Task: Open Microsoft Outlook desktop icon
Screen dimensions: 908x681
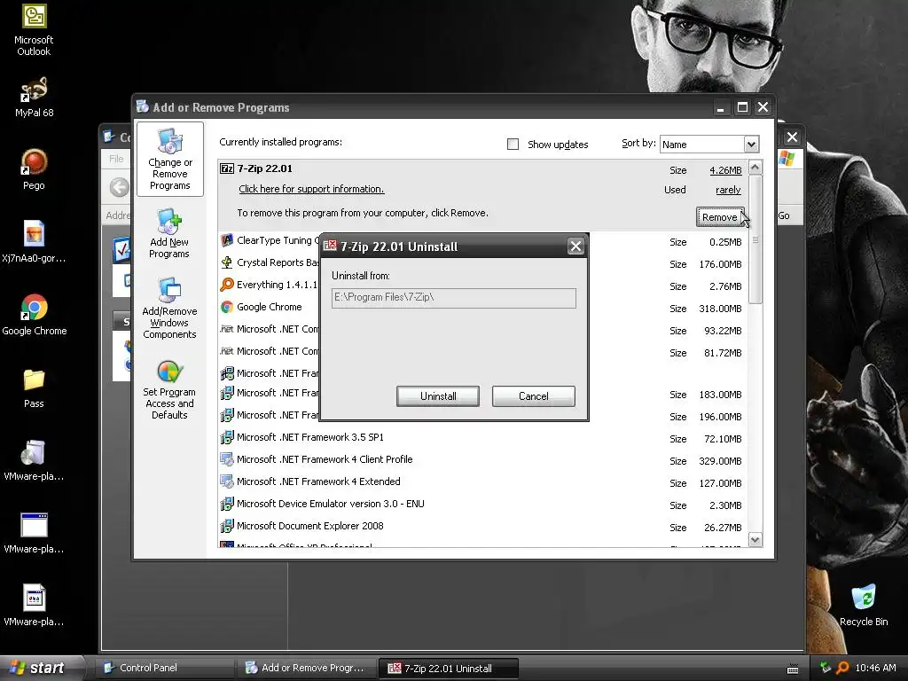Action: click(x=34, y=30)
